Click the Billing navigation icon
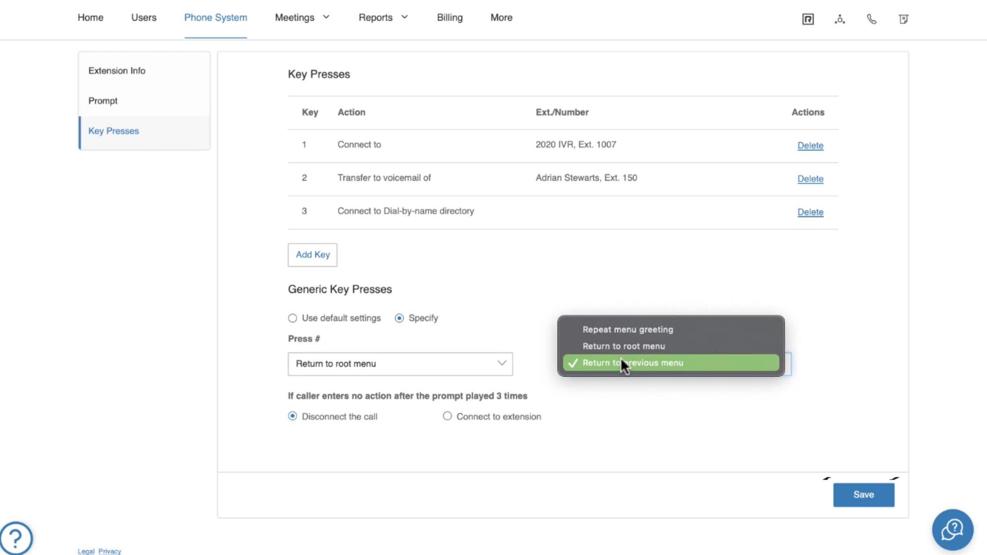The height and width of the screenshot is (555, 987). (x=450, y=17)
